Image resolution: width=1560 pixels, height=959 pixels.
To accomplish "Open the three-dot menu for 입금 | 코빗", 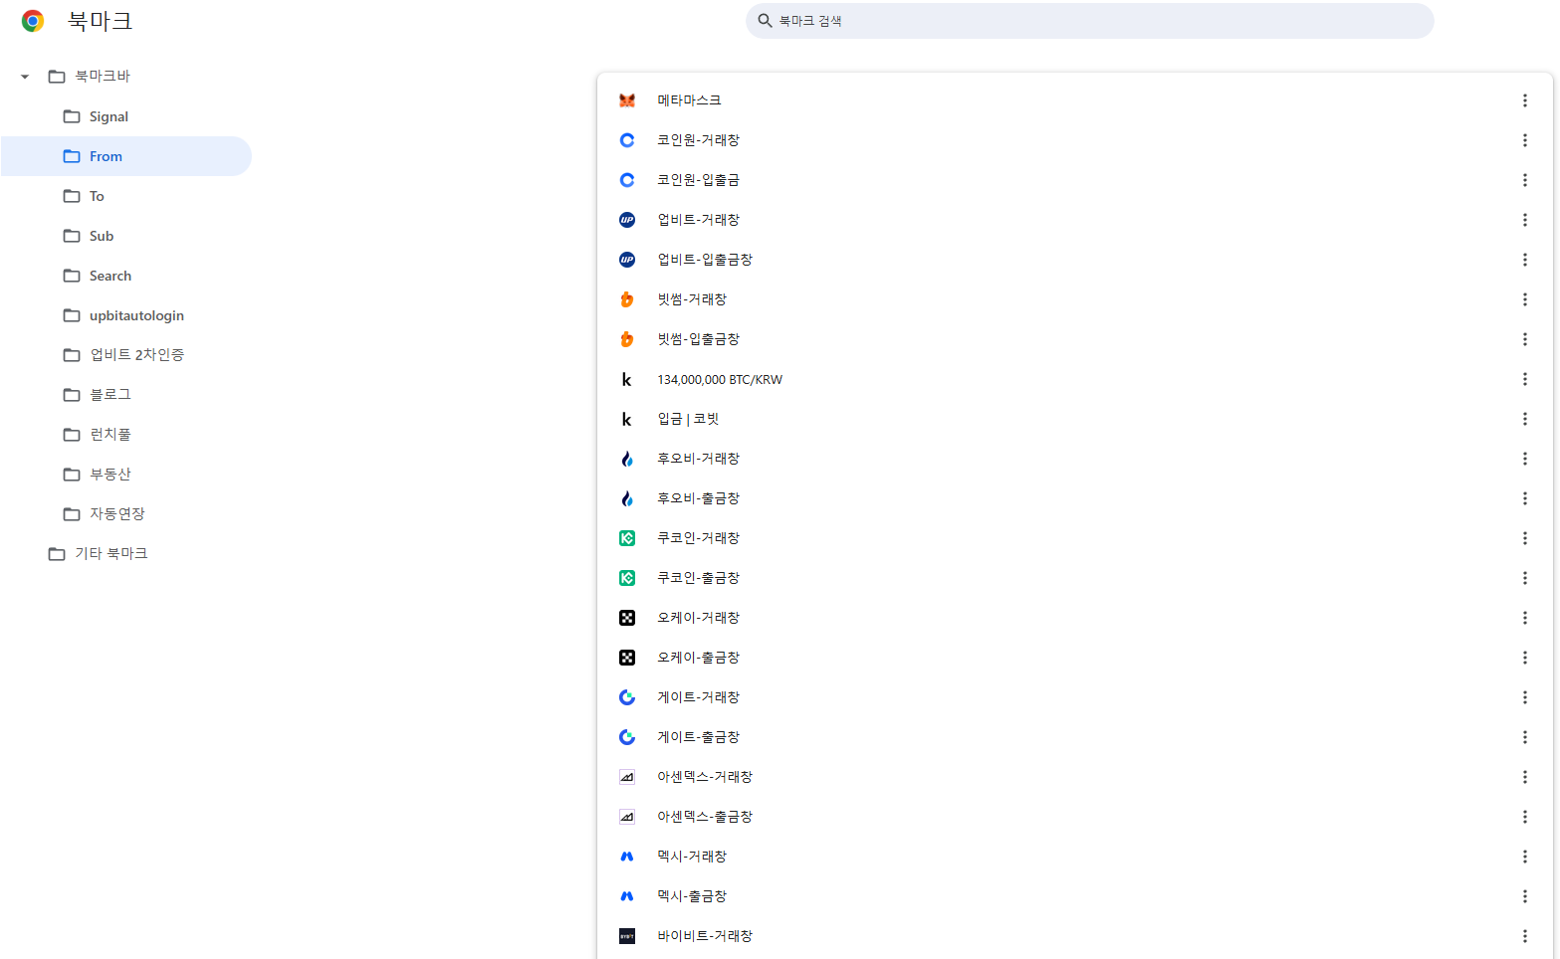I will click(1524, 419).
